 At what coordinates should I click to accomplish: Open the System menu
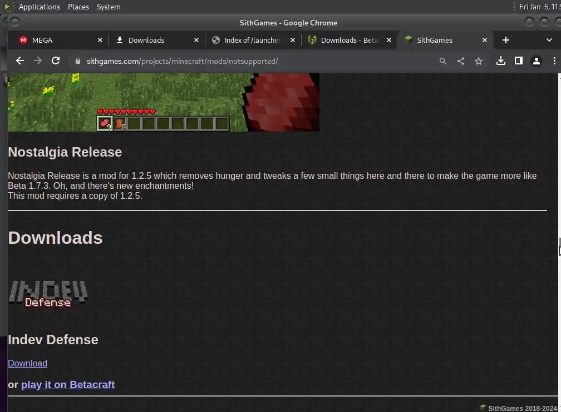[109, 7]
